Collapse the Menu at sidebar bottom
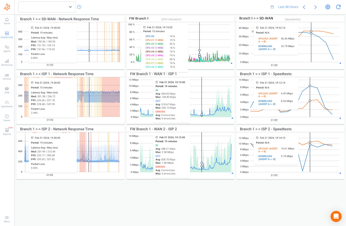This screenshot has width=346, height=226. (7, 219)
